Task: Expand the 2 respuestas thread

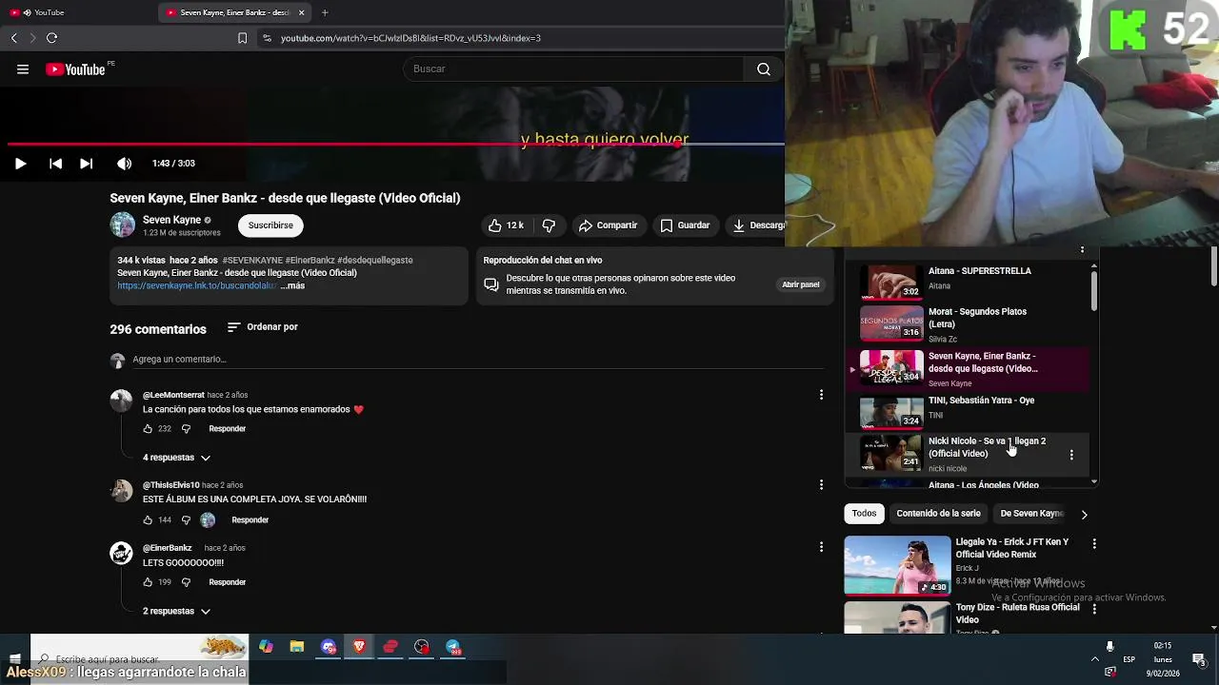Action: click(177, 611)
